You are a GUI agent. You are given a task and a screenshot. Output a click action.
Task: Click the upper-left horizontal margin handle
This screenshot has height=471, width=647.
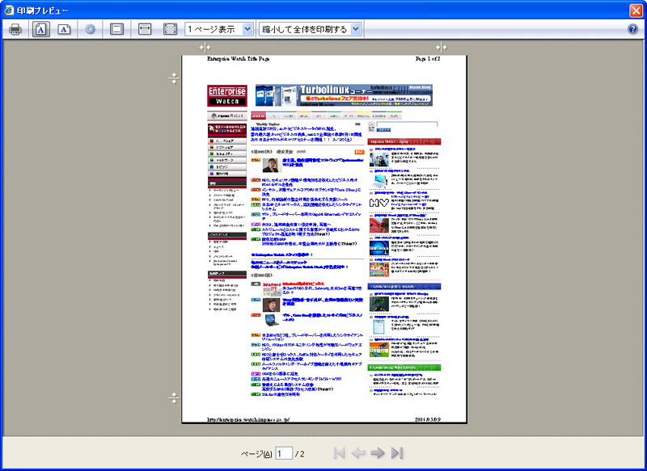(x=173, y=78)
